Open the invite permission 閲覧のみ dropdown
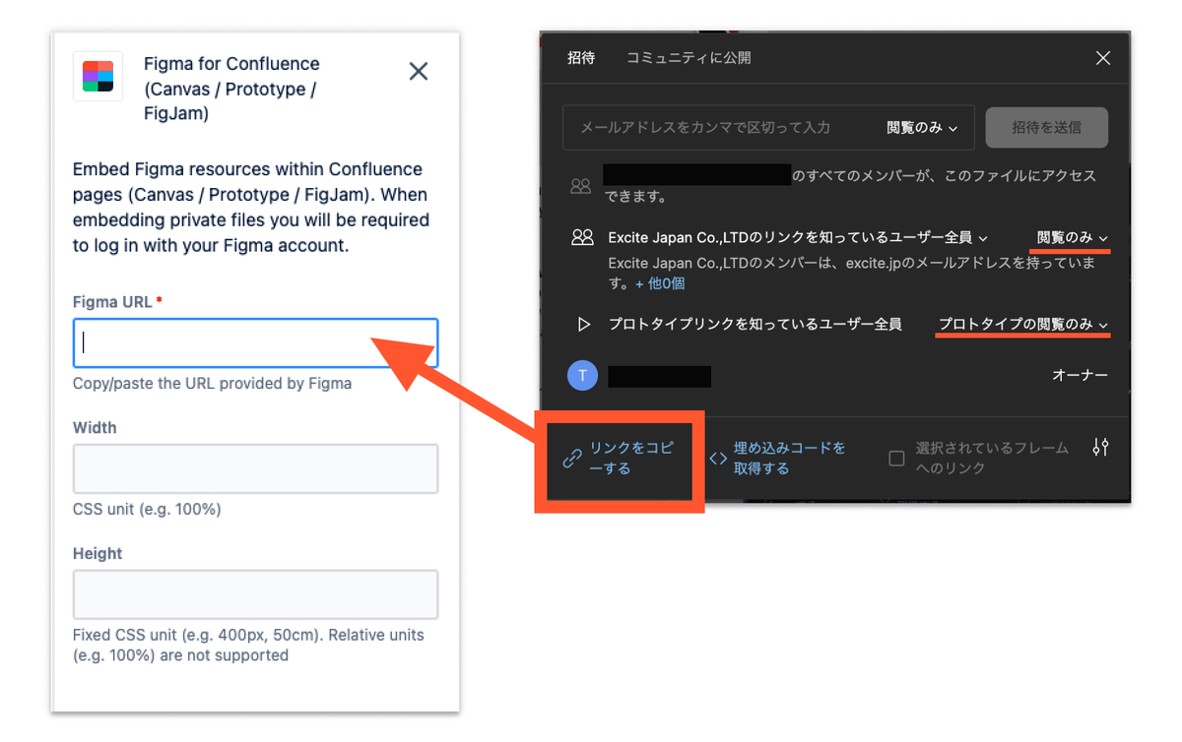Viewport: 1182px width, 742px height. click(x=922, y=127)
